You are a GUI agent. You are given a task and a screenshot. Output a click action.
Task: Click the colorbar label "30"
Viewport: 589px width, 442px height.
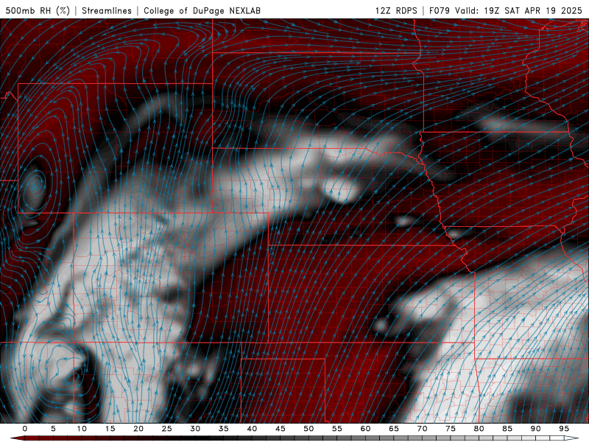tap(195, 429)
